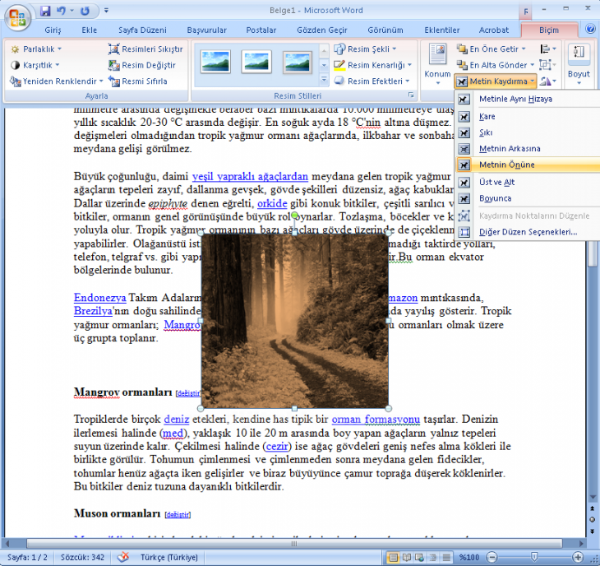Click the Brezilya hyperlink
The image size is (600, 566).
93,311
